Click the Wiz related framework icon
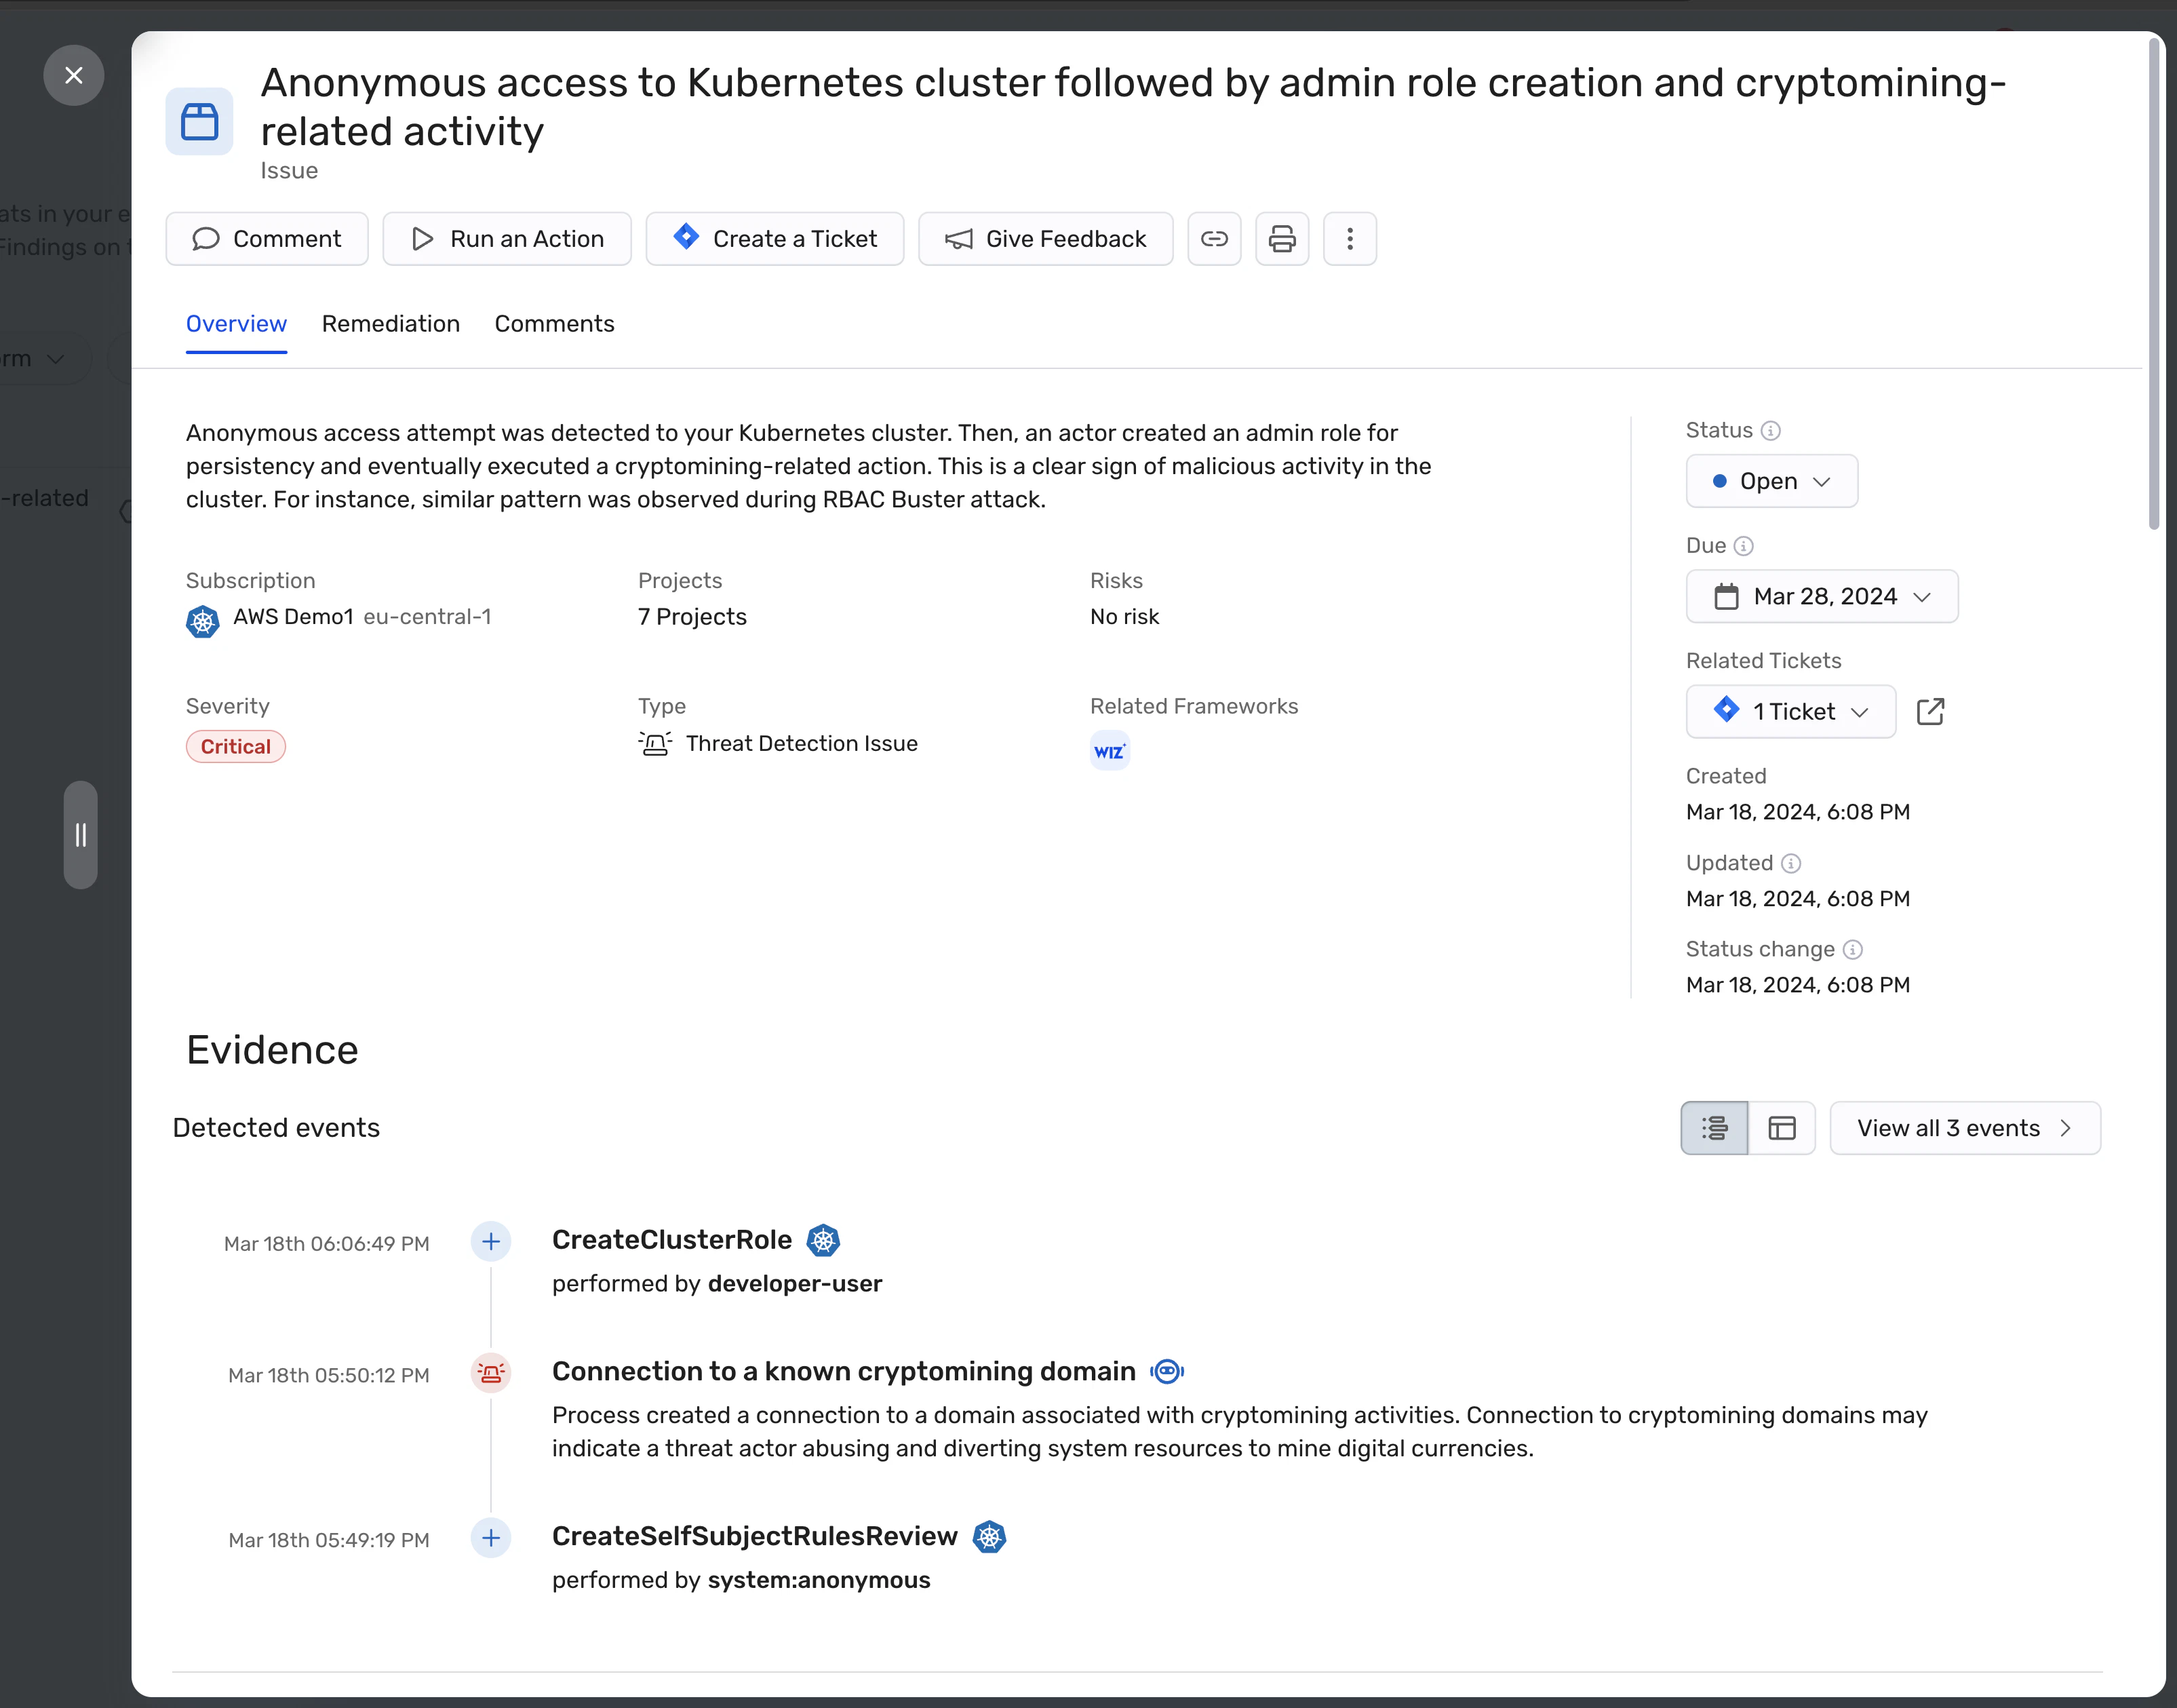2177x1708 pixels. click(x=1110, y=751)
